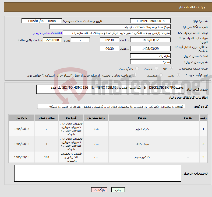Click the اطلاعات کالاهای مورد نیاز section heading

click(x=188, y=98)
